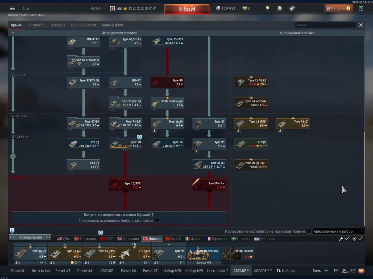
Task: Click the white card icon beside lightbulb
Action: click(280, 8)
